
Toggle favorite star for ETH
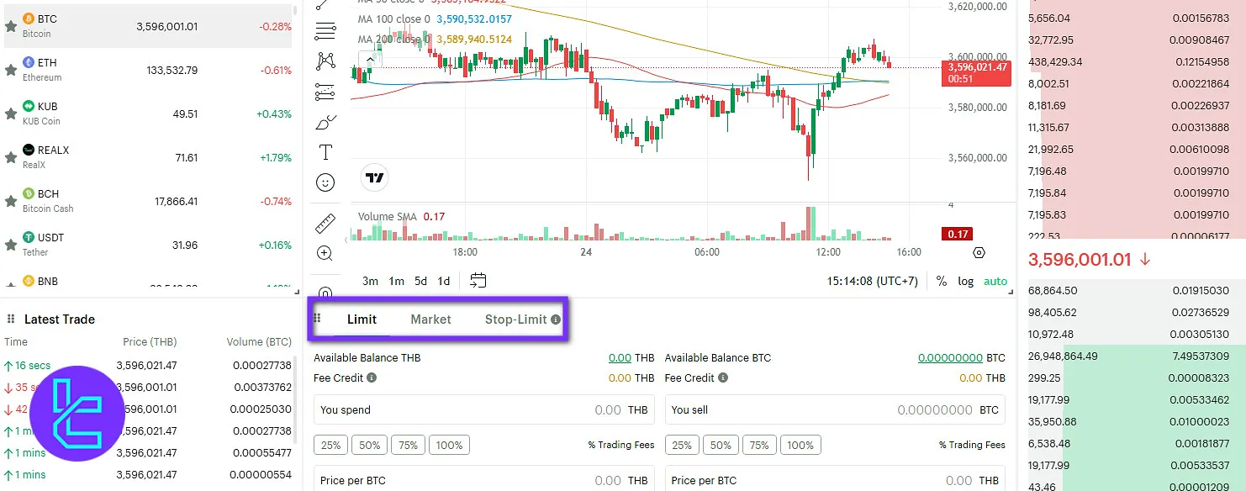click(x=11, y=70)
